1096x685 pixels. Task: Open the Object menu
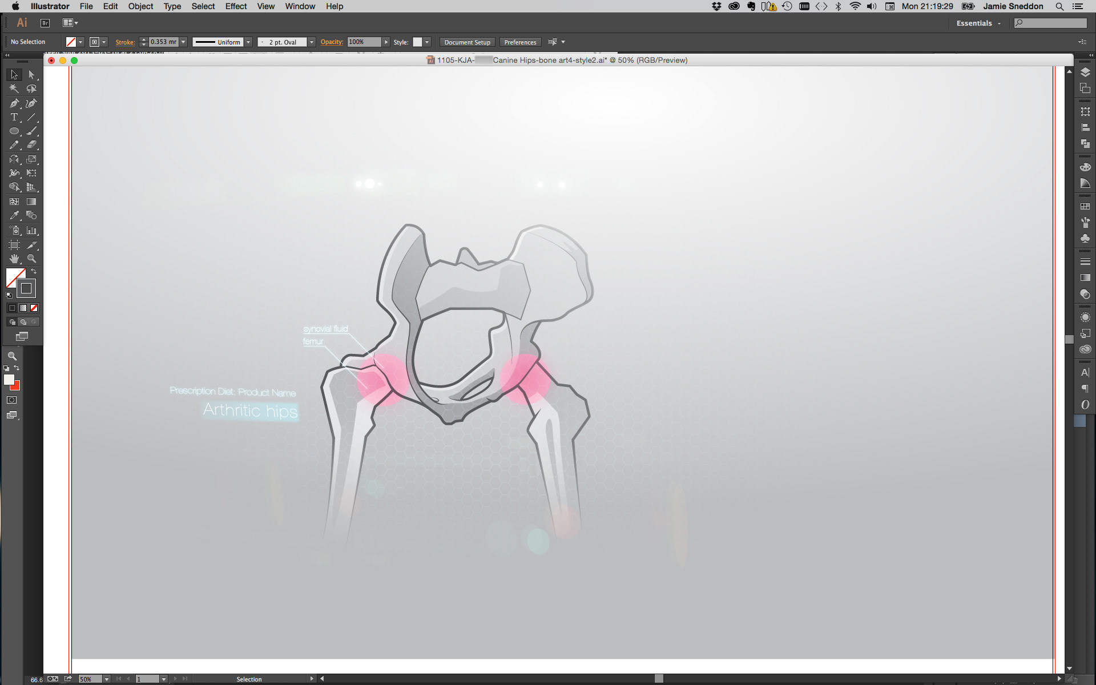[x=140, y=6]
